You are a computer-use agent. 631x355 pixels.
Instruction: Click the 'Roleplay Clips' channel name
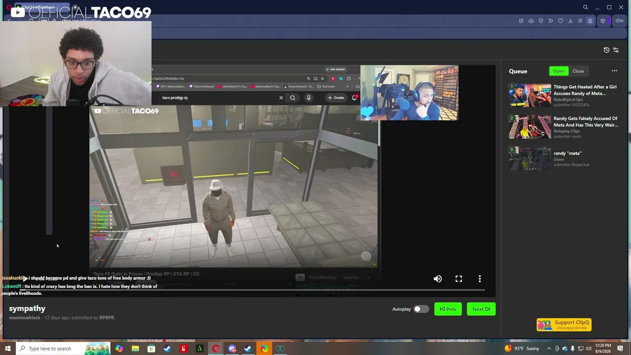click(566, 131)
